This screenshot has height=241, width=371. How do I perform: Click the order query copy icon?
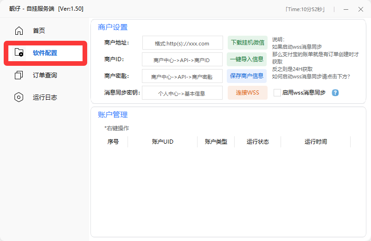[x=19, y=75]
